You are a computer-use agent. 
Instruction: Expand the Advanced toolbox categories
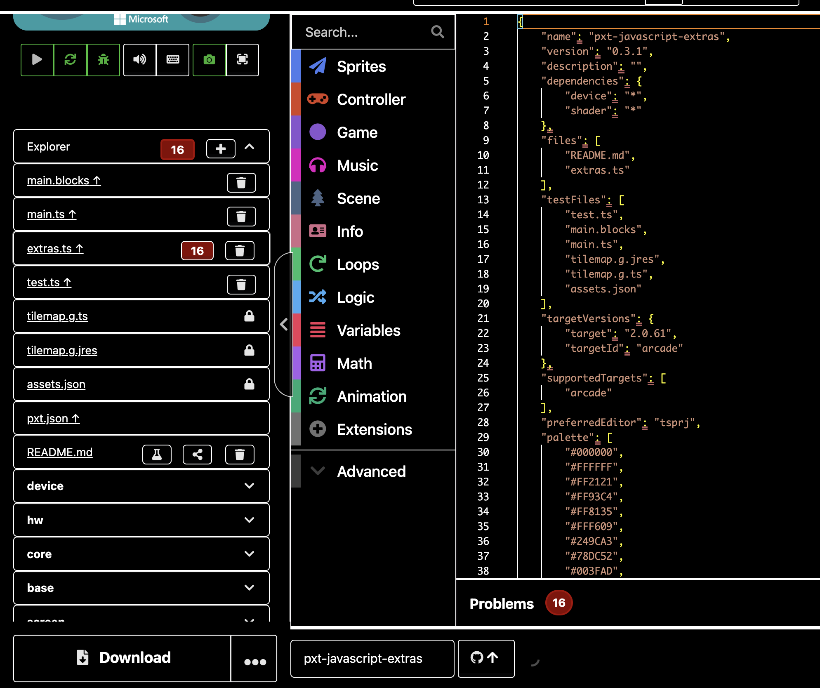(x=371, y=471)
